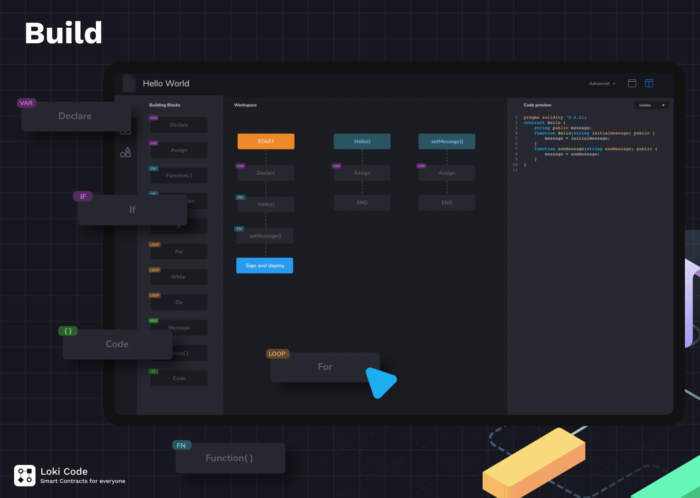Click the 'Building Blocks' panel heading
This screenshot has height=498, width=700.
[165, 105]
